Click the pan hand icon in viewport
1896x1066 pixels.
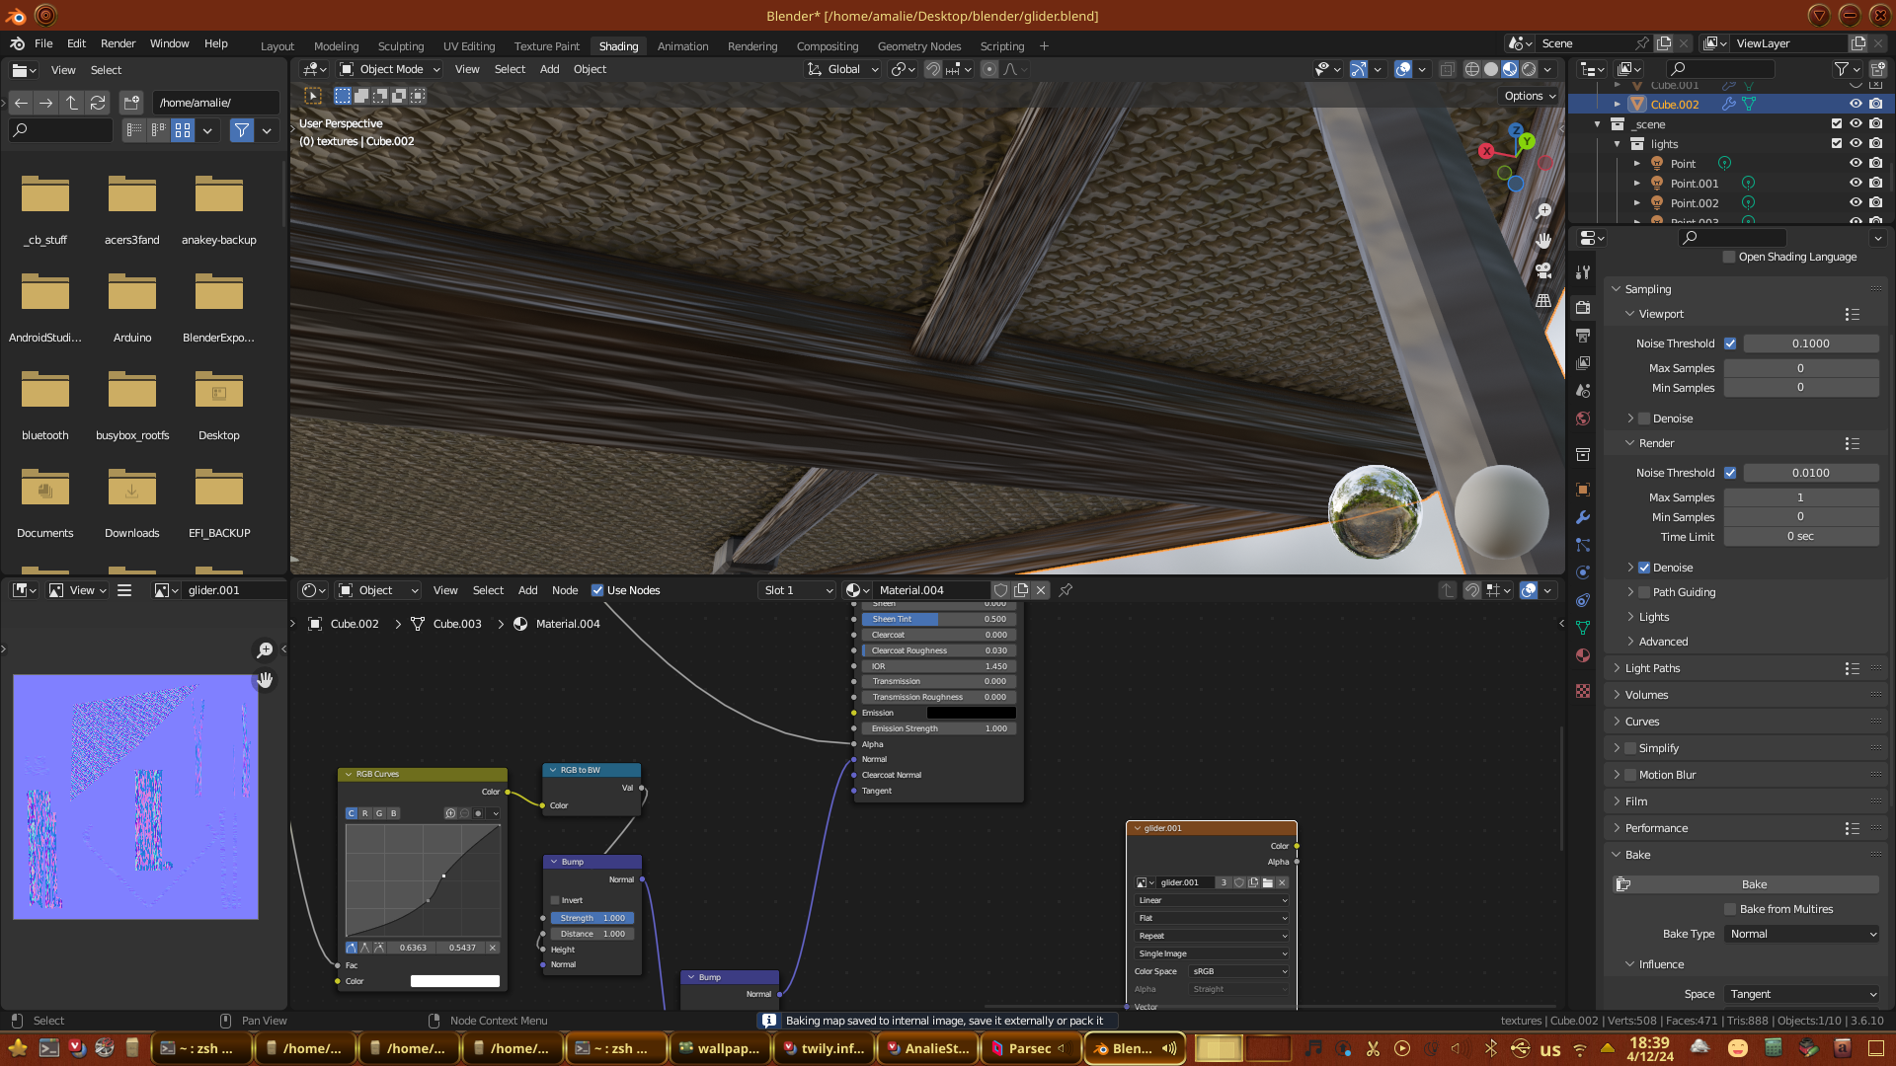[x=1543, y=241]
